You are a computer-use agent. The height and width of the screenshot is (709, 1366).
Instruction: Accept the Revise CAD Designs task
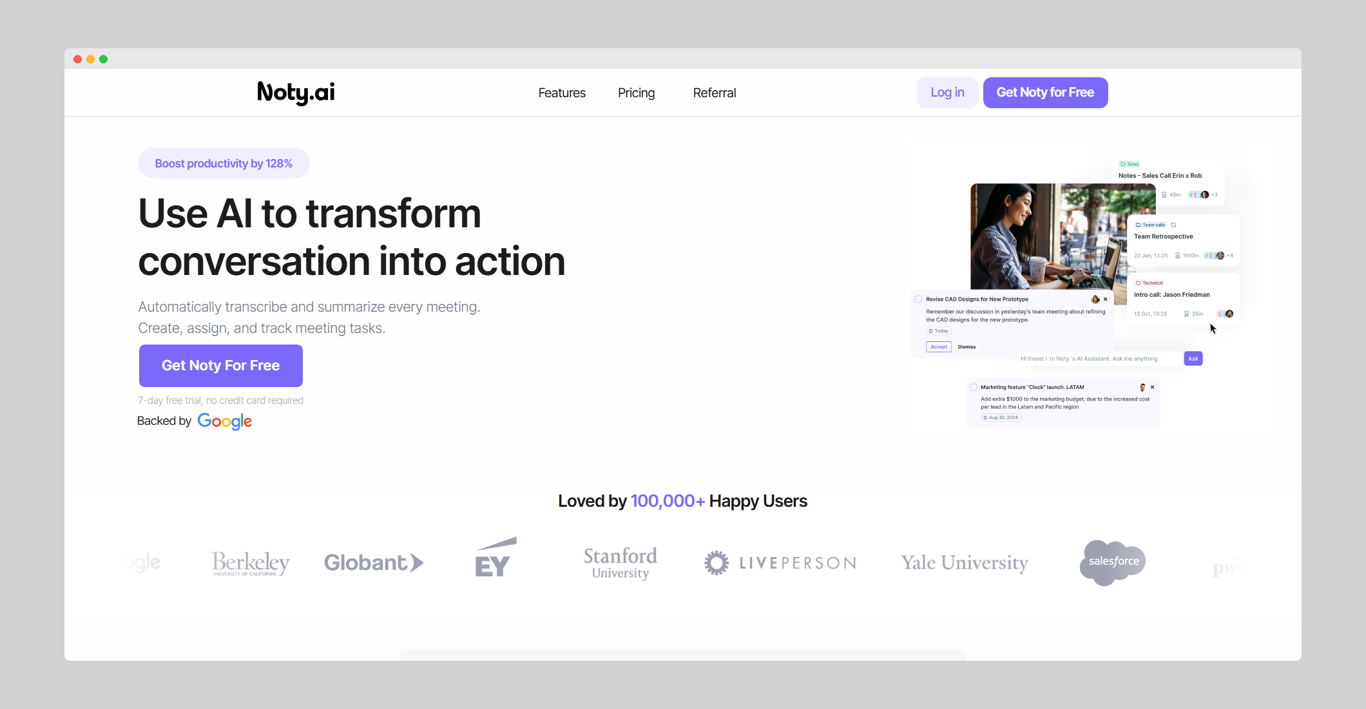(x=939, y=347)
